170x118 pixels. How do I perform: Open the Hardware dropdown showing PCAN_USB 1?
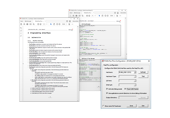[x=127, y=72]
